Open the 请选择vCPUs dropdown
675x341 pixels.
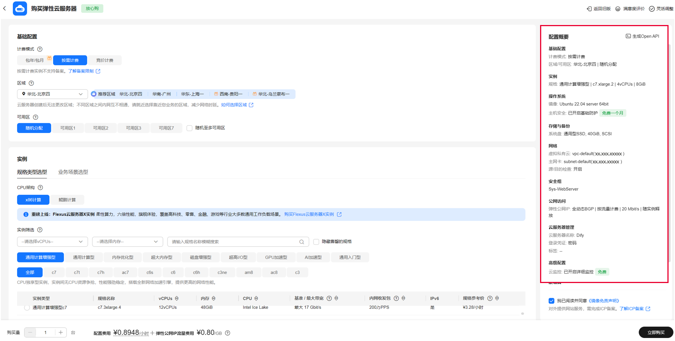click(x=52, y=242)
